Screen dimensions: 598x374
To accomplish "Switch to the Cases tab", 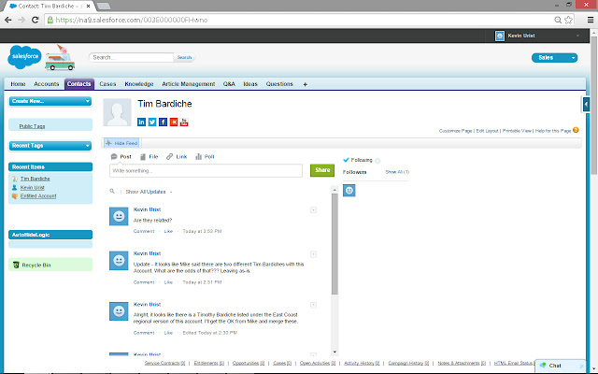I will [x=107, y=84].
